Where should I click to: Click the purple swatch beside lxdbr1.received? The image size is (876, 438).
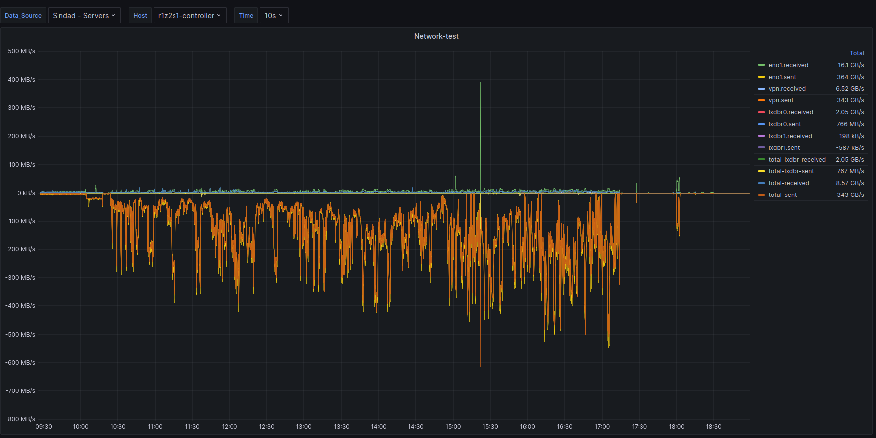pos(761,136)
